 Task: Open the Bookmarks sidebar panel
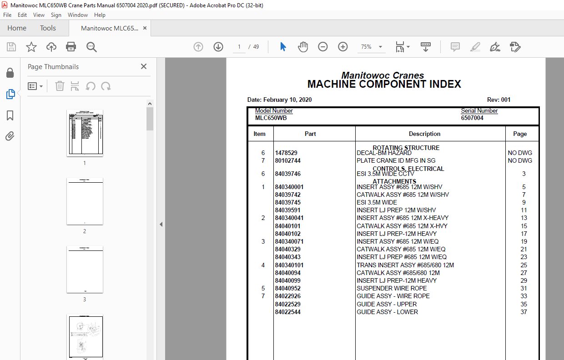pos(10,115)
